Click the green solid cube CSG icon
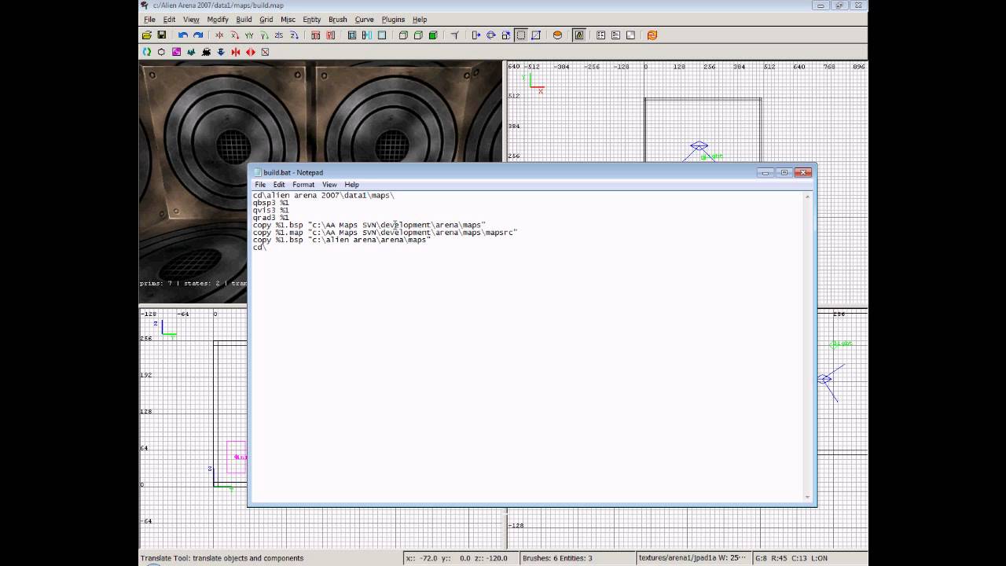This screenshot has width=1006, height=566. click(x=432, y=35)
